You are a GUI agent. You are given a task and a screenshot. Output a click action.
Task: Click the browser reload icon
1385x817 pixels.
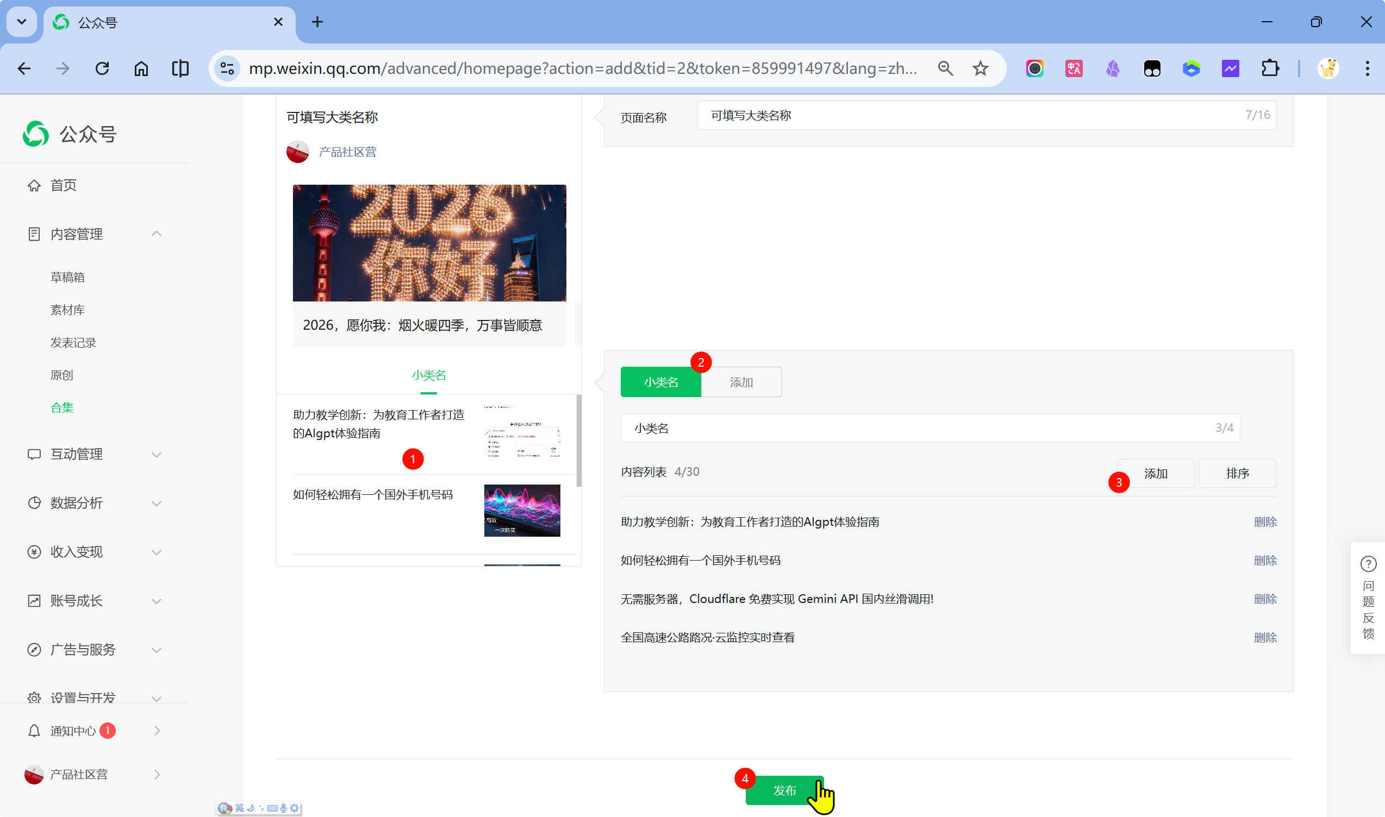click(102, 68)
